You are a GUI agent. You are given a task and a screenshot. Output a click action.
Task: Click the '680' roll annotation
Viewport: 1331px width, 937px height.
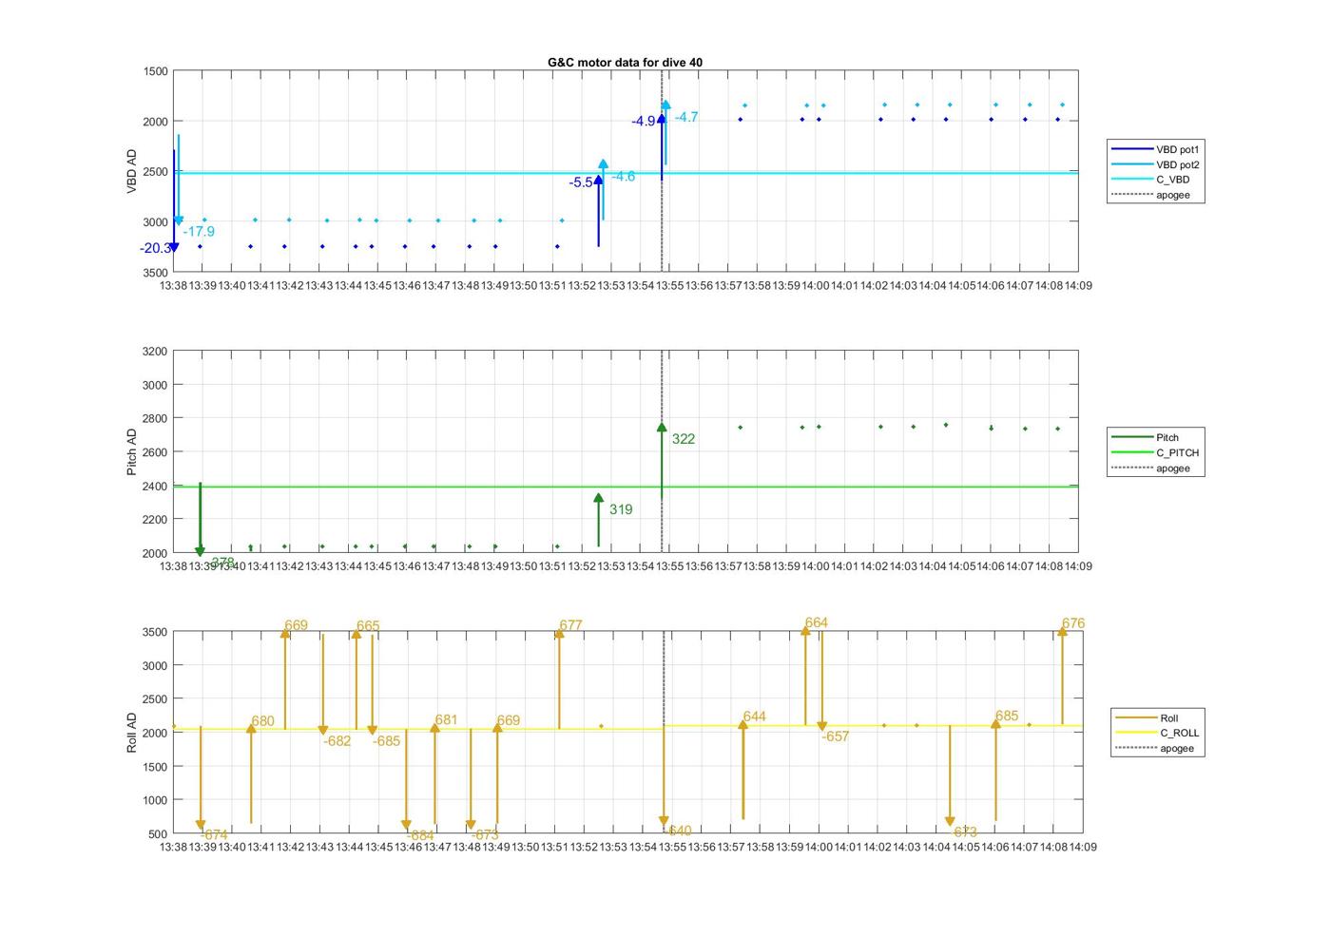[x=263, y=721]
